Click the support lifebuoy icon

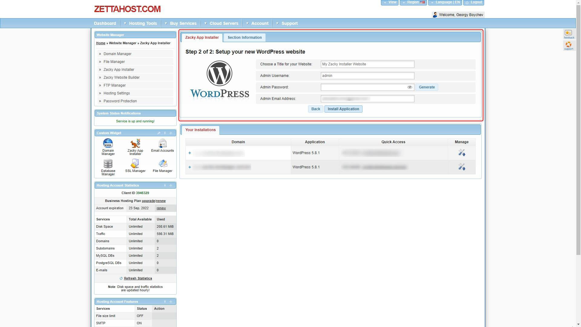tap(568, 45)
